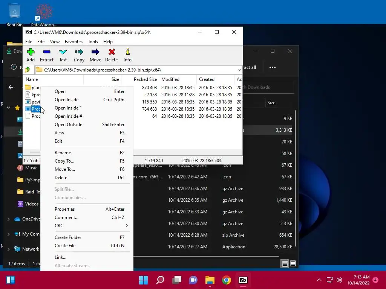Open the Edit menu in 7-Zip

pos(41,41)
